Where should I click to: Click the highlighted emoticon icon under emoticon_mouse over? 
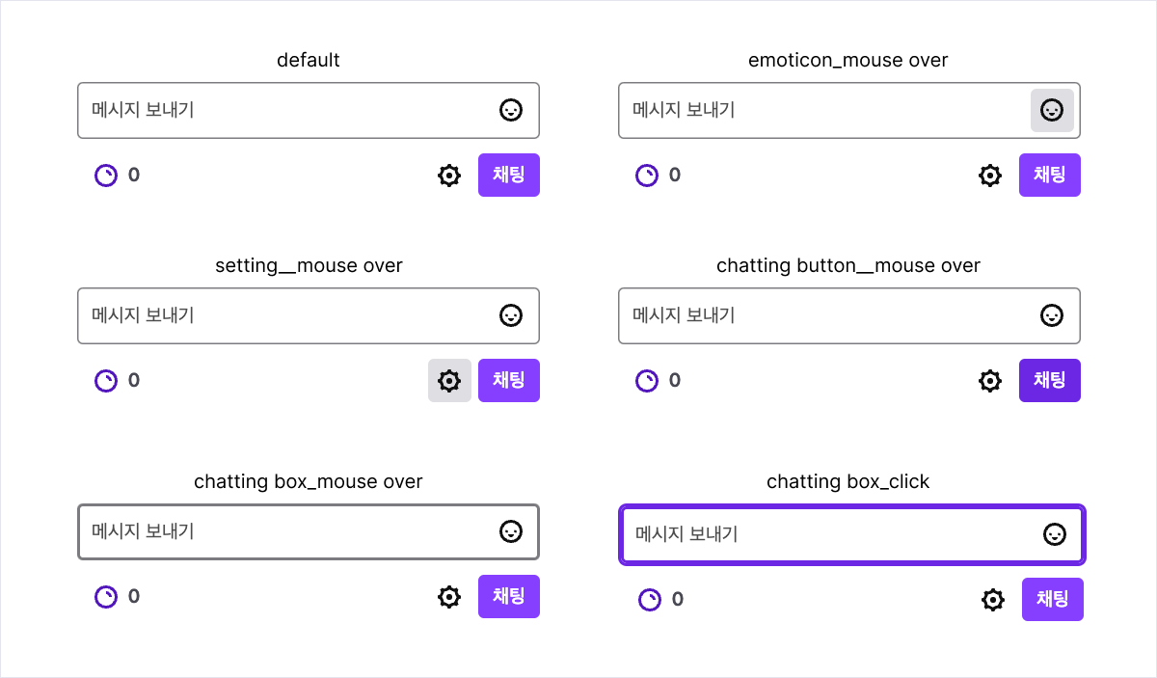click(x=1052, y=110)
